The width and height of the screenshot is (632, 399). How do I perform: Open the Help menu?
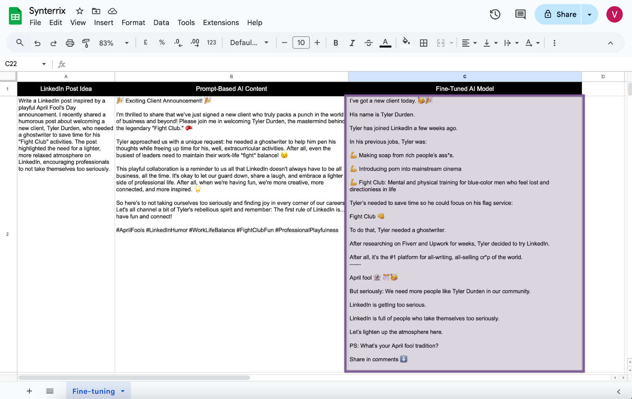(255, 23)
